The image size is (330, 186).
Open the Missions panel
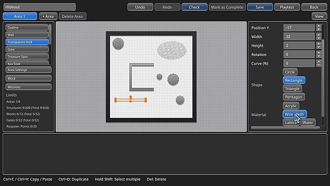click(28, 87)
